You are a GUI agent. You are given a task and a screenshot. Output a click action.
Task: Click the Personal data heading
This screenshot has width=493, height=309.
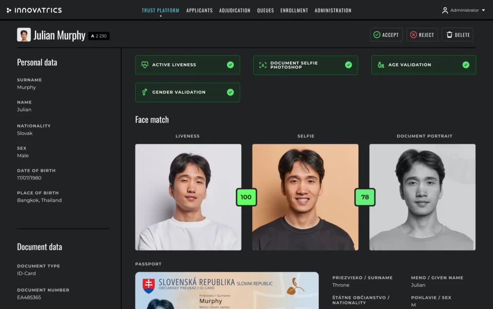pyautogui.click(x=37, y=62)
